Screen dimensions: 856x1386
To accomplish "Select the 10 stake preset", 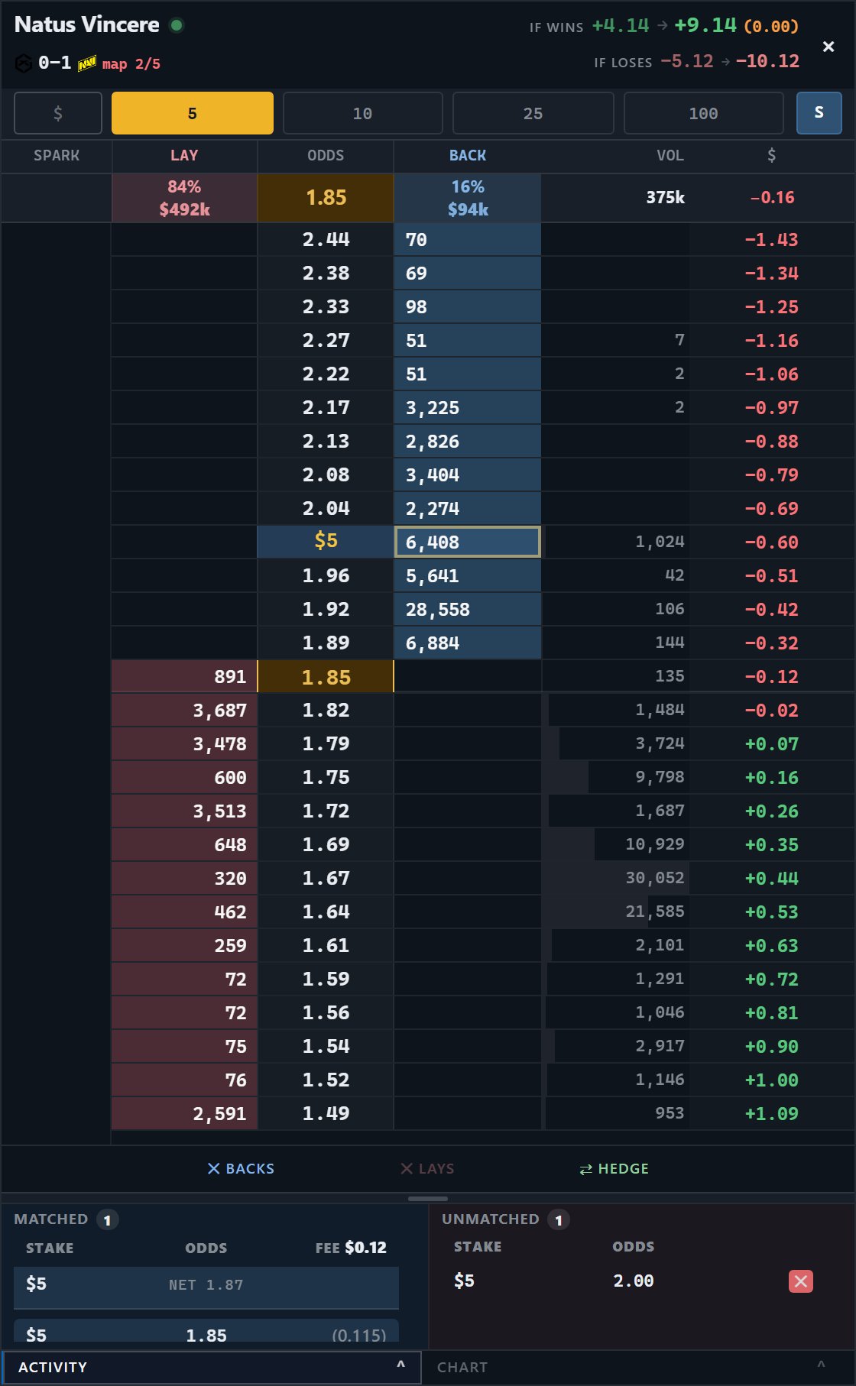I will click(363, 113).
